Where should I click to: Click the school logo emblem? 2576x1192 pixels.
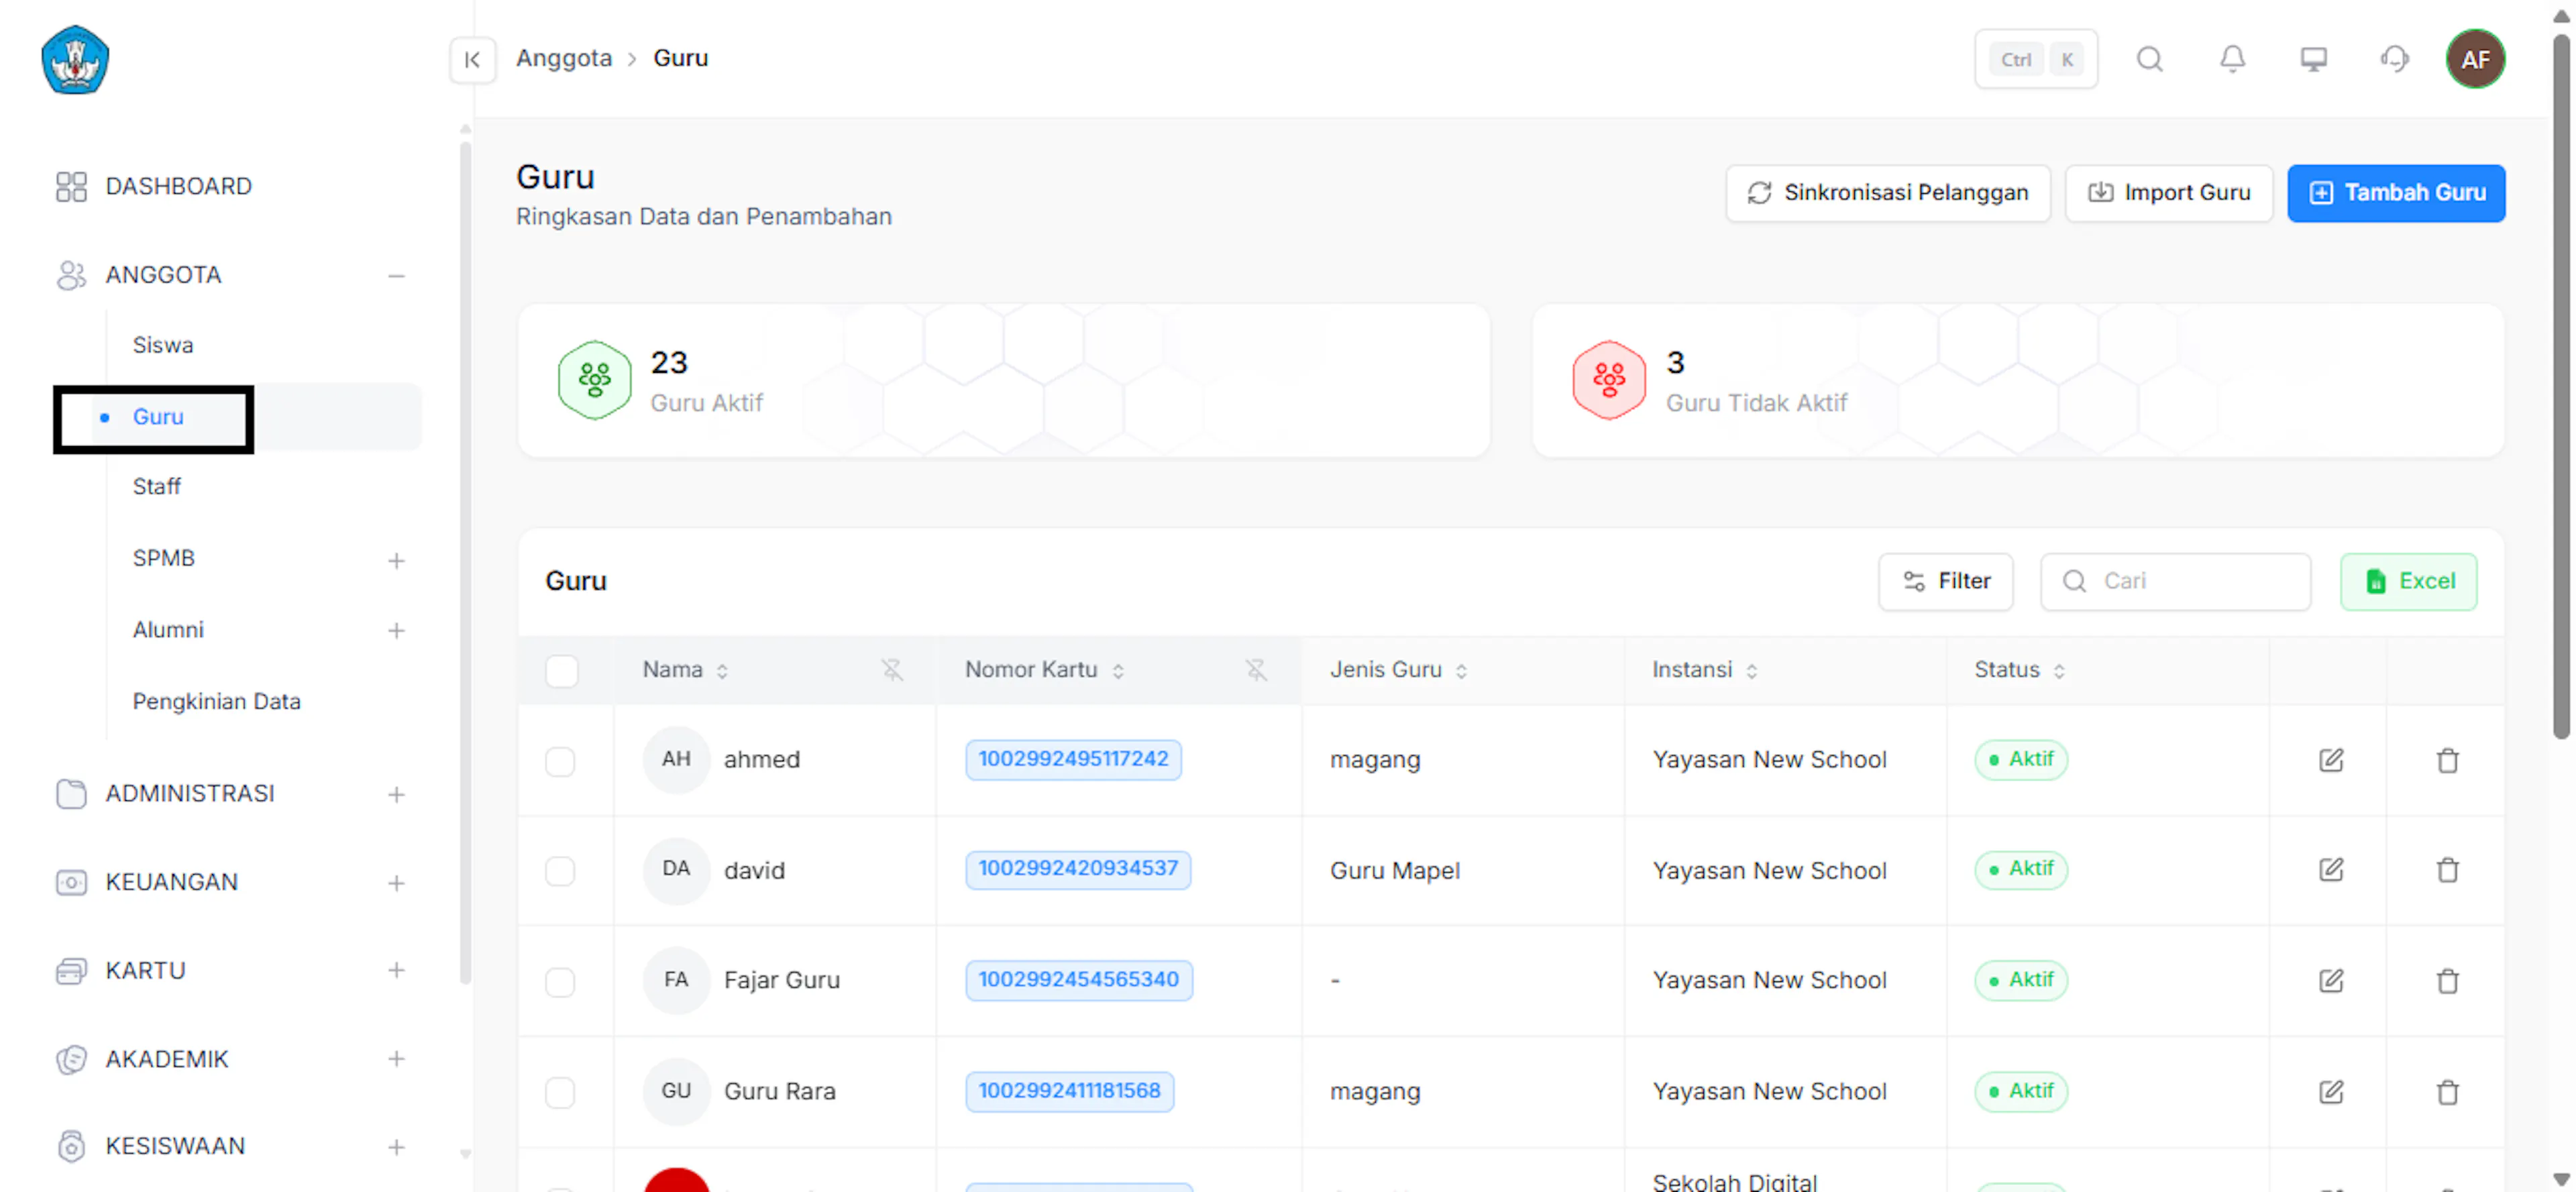pos(75,60)
